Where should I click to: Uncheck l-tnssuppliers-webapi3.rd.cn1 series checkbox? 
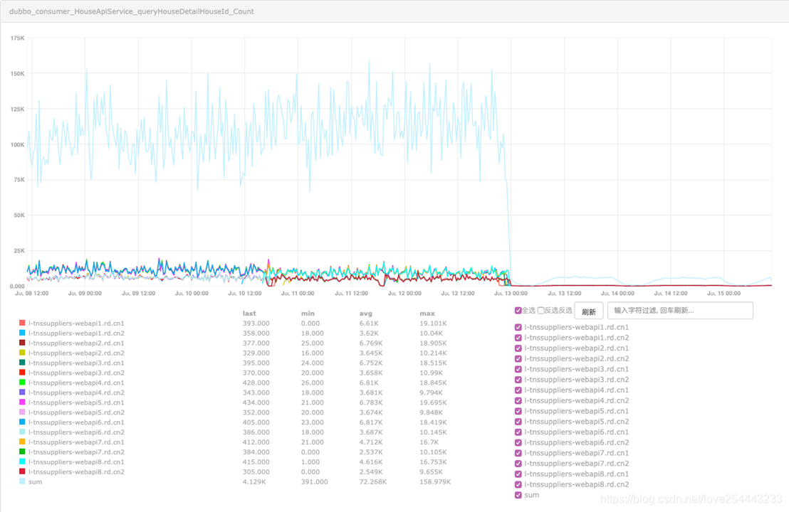[518, 369]
